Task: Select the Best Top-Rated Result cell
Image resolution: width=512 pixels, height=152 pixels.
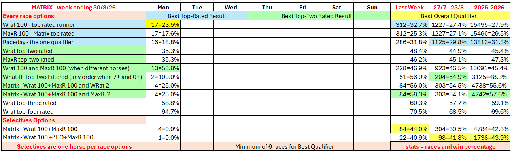Action: pos(197,16)
